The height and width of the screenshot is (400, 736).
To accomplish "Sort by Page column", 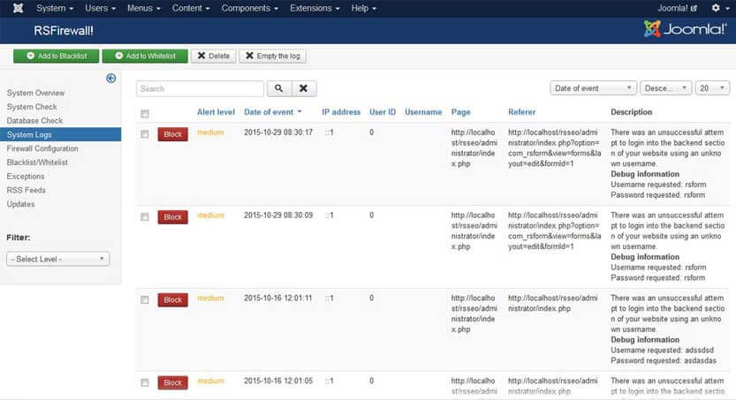I will click(461, 112).
